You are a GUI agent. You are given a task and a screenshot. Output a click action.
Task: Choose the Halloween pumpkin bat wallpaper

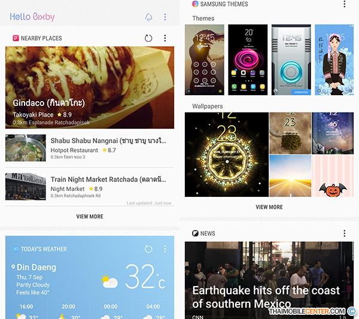(333, 176)
